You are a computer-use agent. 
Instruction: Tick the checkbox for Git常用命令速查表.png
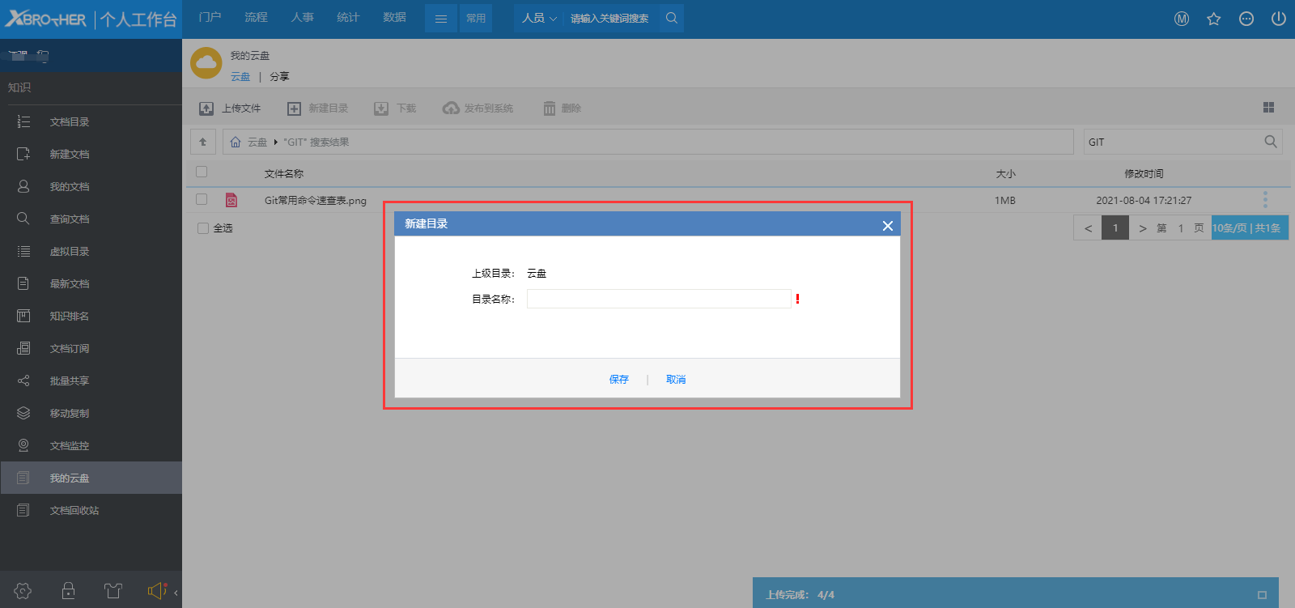tap(202, 199)
